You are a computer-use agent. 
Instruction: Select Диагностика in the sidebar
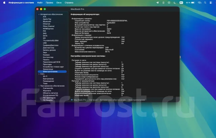click(x=48, y=48)
